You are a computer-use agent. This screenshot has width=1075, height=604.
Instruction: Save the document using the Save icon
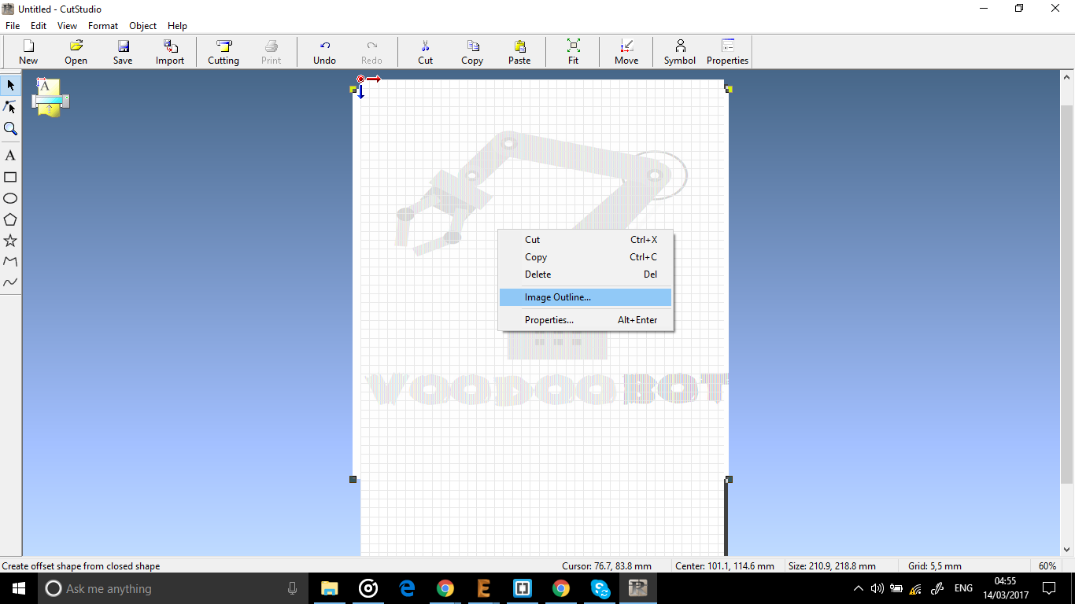click(123, 52)
